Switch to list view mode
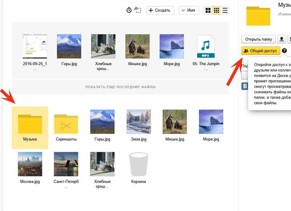The width and height of the screenshot is (291, 211). [225, 10]
